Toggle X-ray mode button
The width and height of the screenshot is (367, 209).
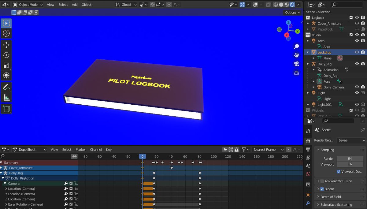(x=268, y=5)
